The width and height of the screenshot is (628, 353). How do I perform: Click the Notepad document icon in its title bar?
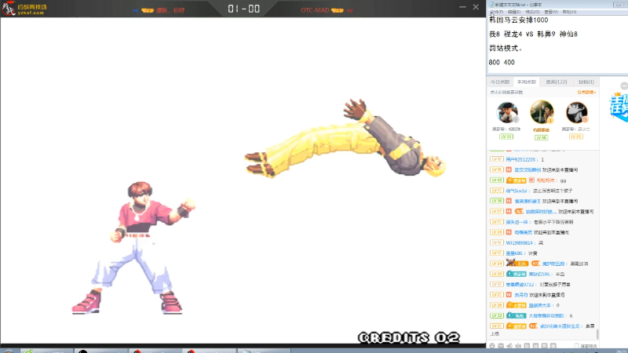coord(491,5)
